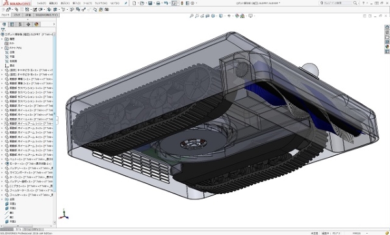
Task: Open the ツール menu in menu bar
Action: point(87,3)
